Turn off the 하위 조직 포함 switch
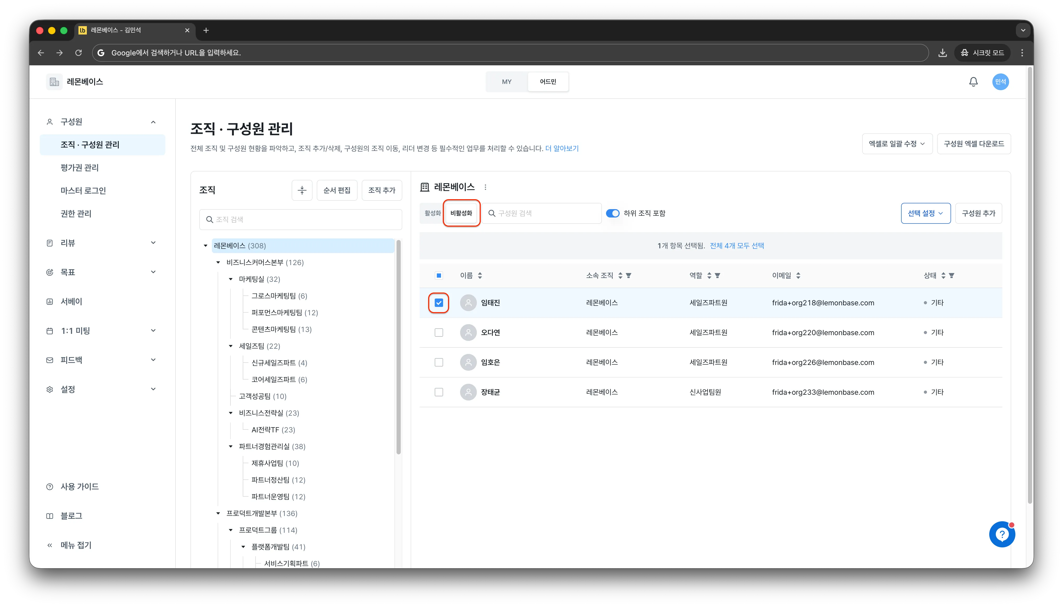 613,214
